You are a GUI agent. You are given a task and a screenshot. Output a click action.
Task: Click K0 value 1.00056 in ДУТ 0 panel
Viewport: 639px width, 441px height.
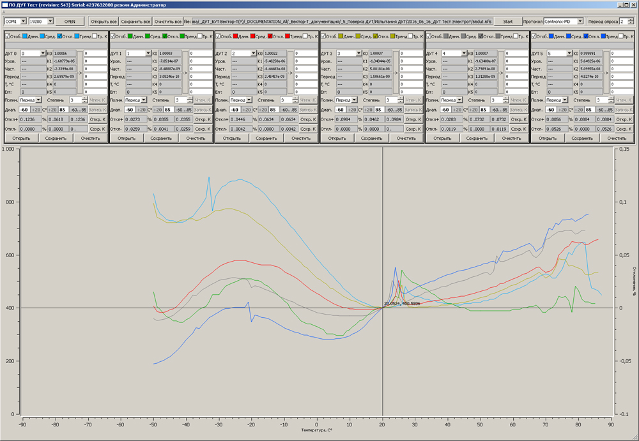pos(65,54)
